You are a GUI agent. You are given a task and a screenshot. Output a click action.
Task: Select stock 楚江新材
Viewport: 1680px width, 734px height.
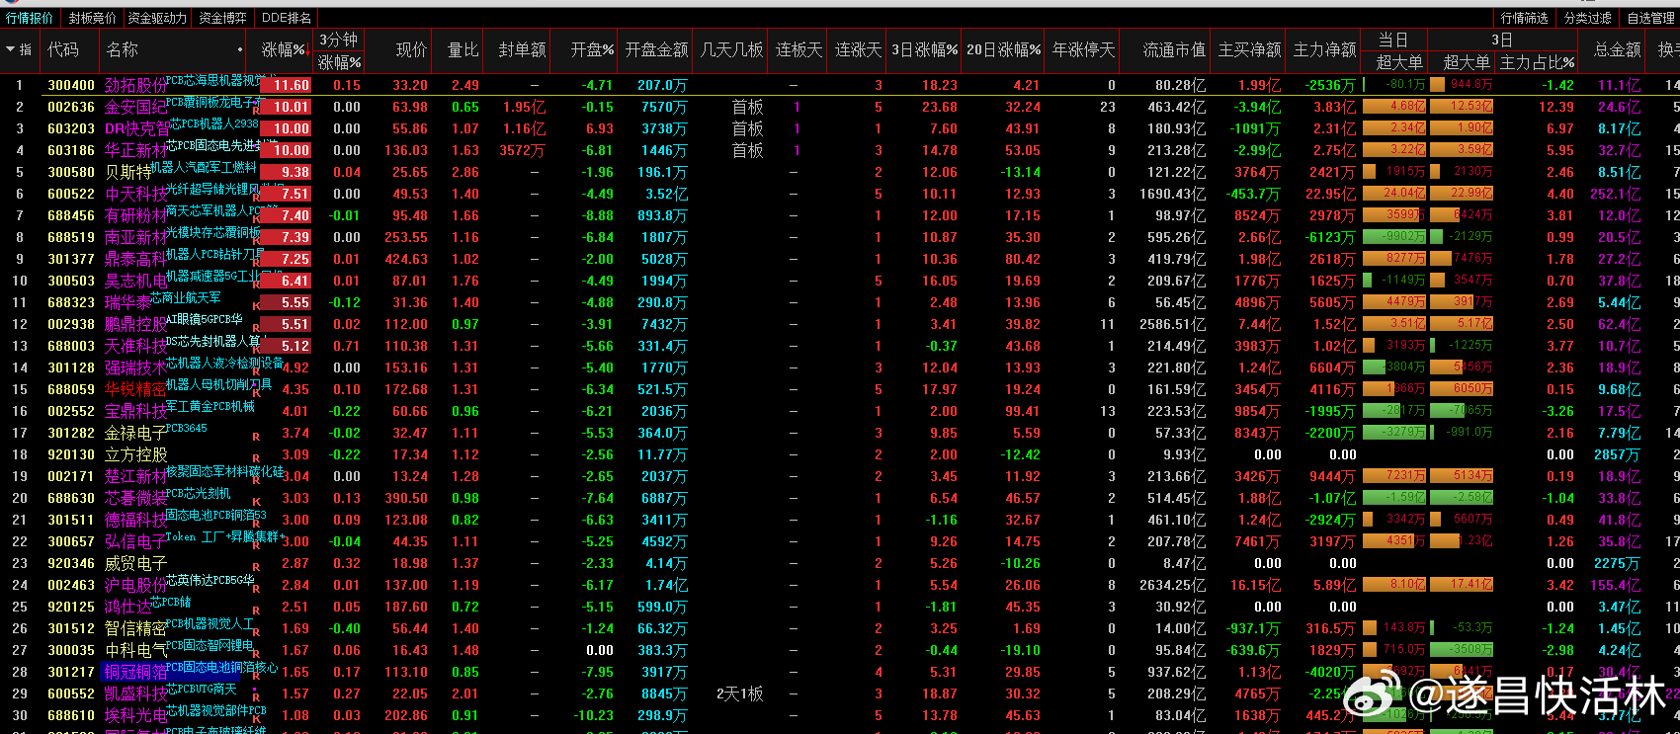click(135, 477)
